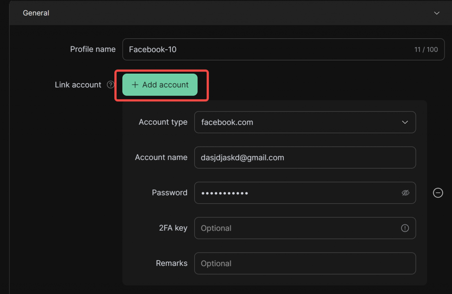The height and width of the screenshot is (294, 452).
Task: Collapse the General section using chevron
Action: (437, 13)
